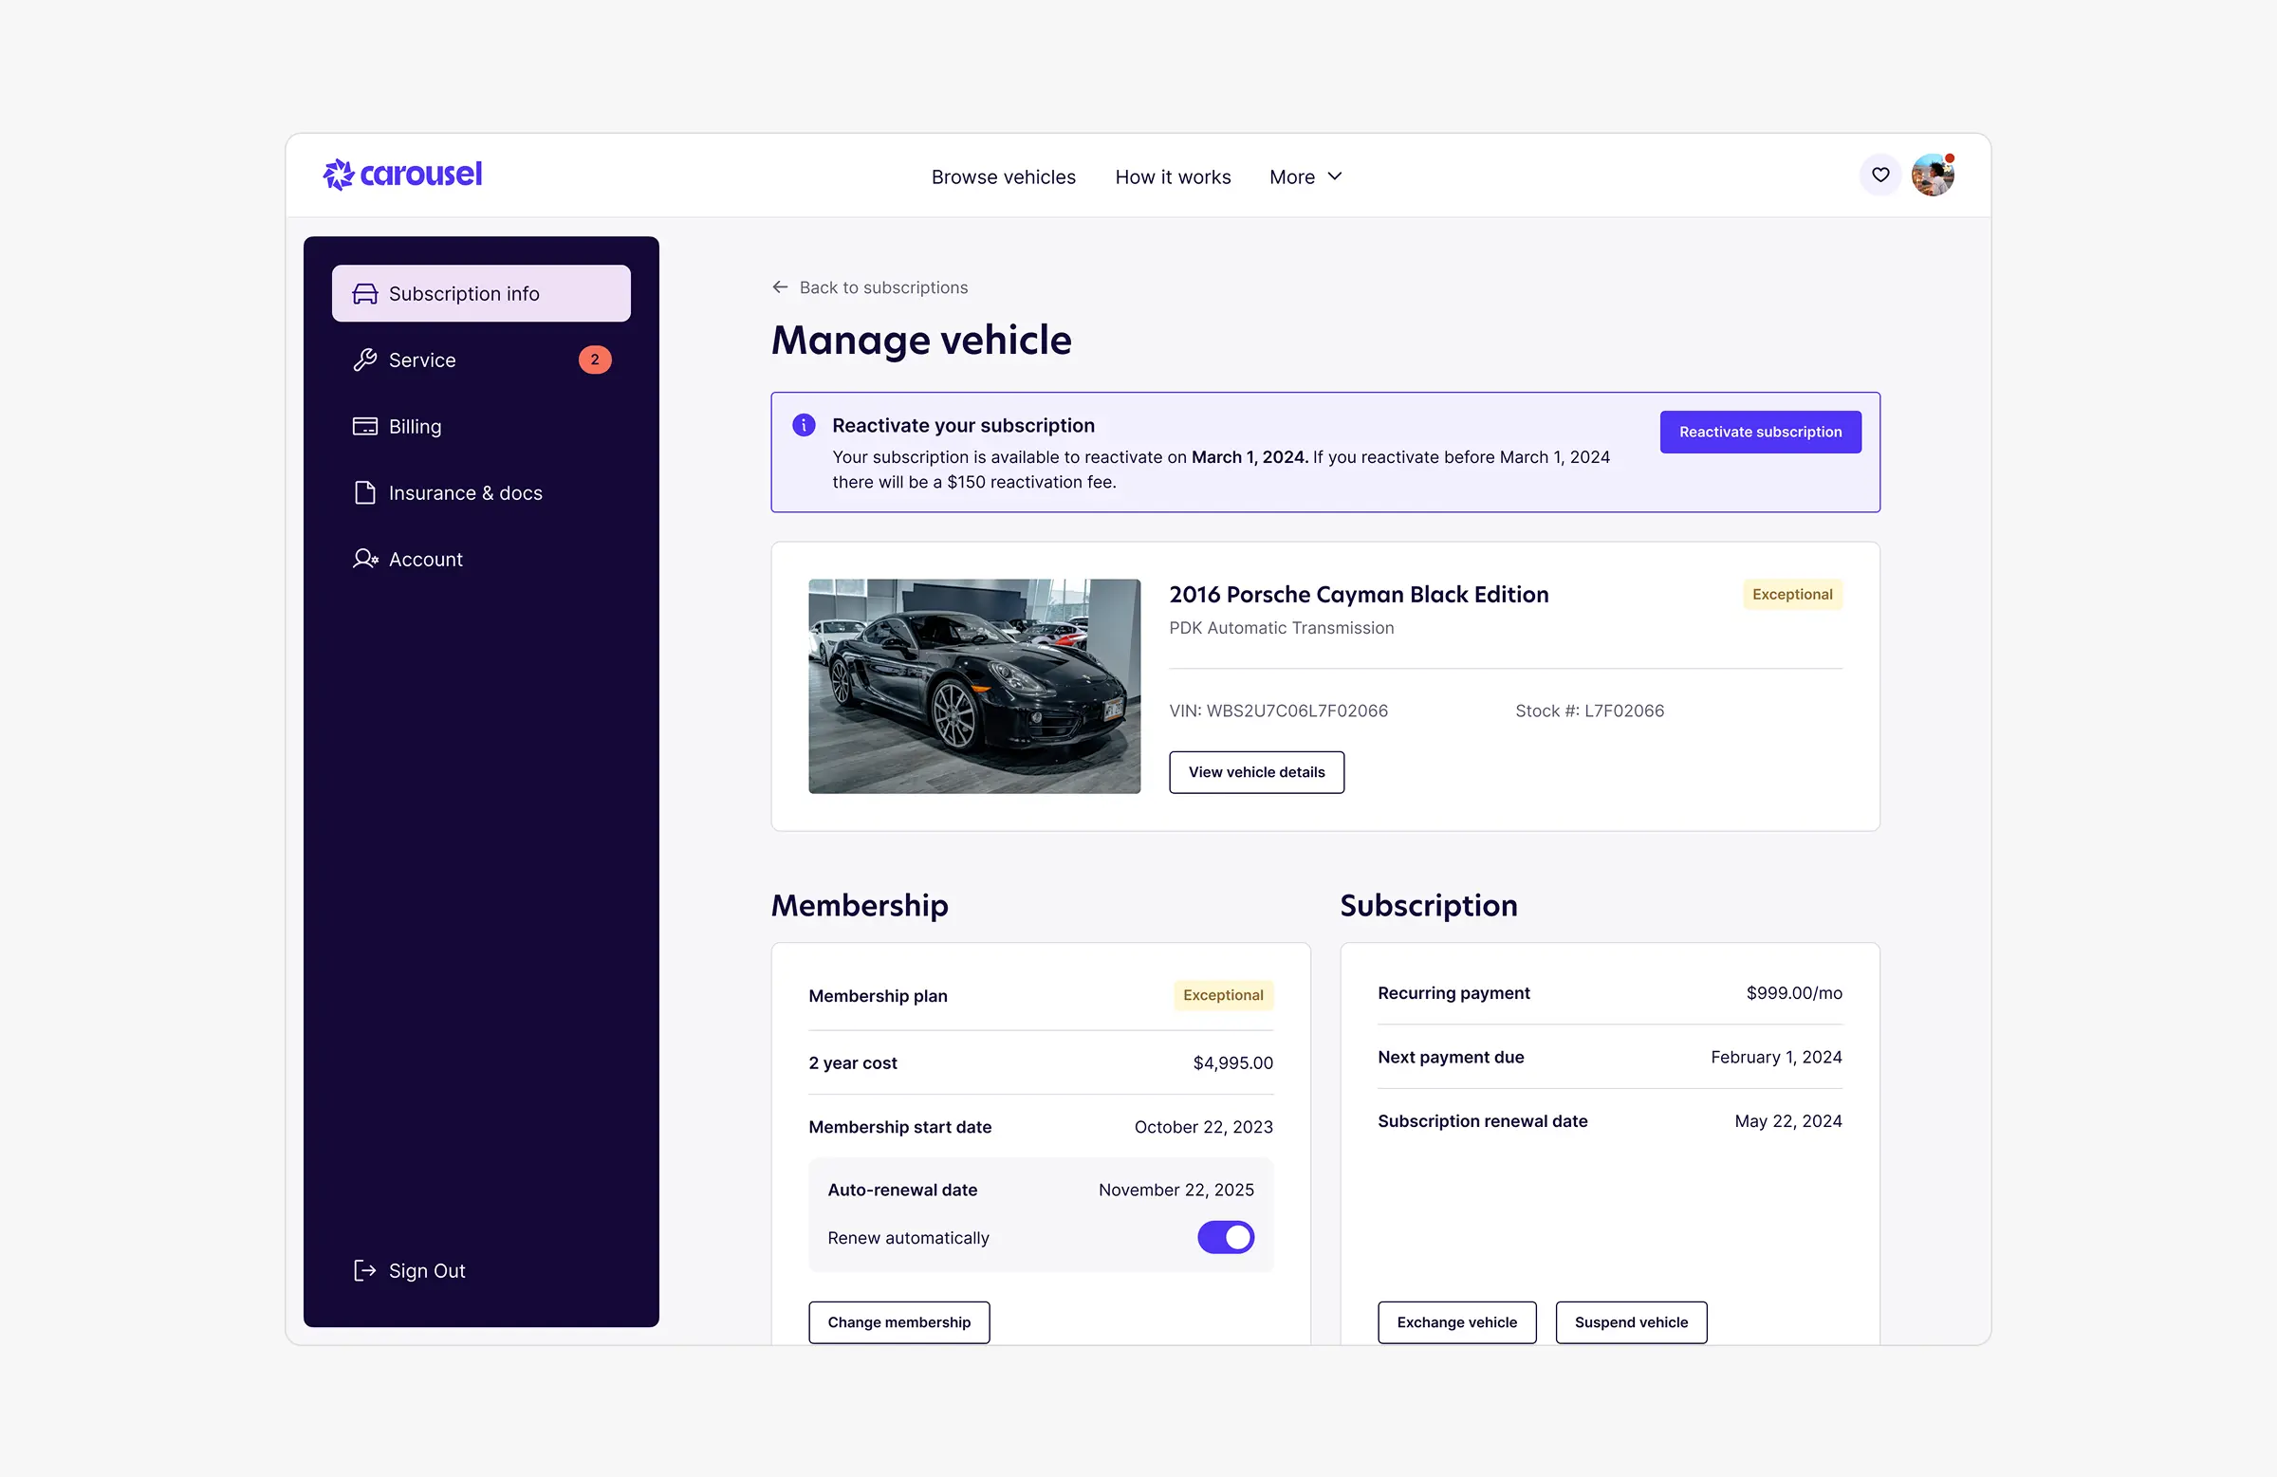This screenshot has height=1477, width=2277.
Task: Click the info icon in reactivation banner
Action: pyautogui.click(x=804, y=426)
